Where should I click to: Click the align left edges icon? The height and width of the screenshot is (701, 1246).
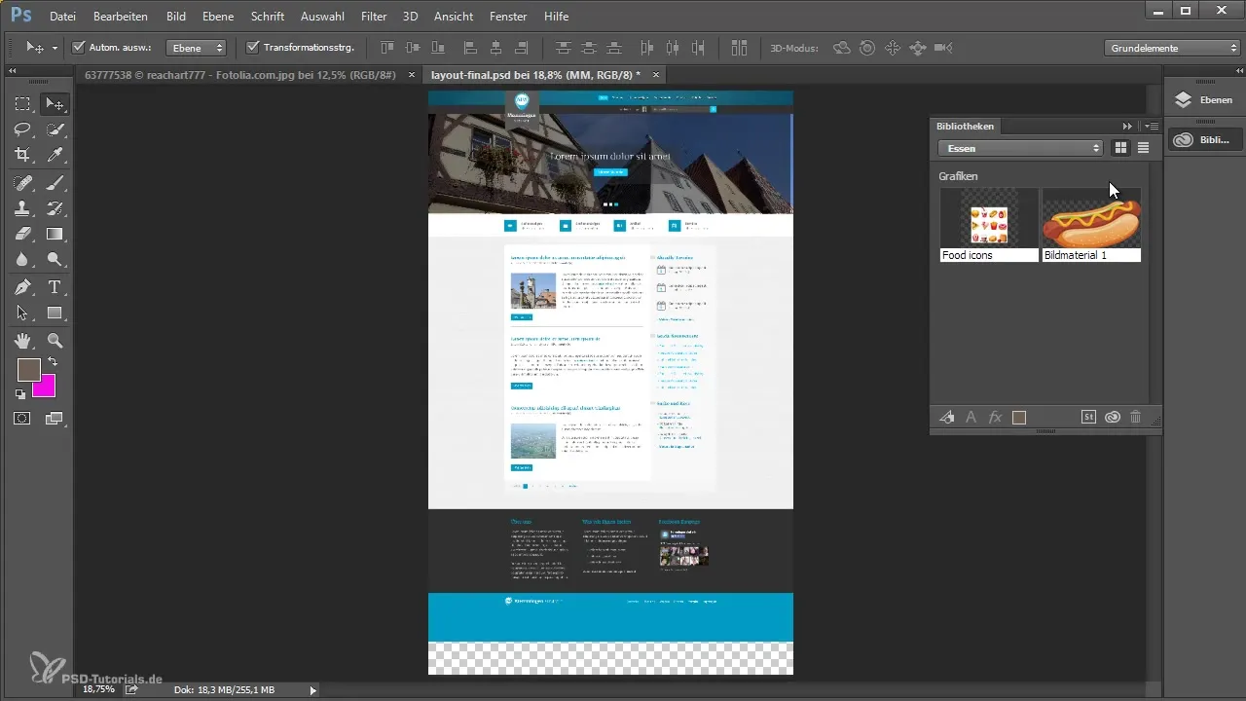pos(471,47)
